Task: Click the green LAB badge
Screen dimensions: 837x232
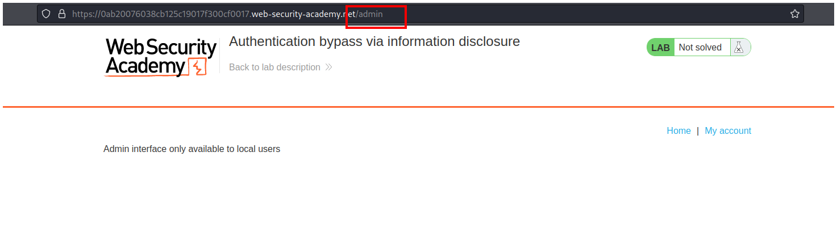Action: point(660,48)
